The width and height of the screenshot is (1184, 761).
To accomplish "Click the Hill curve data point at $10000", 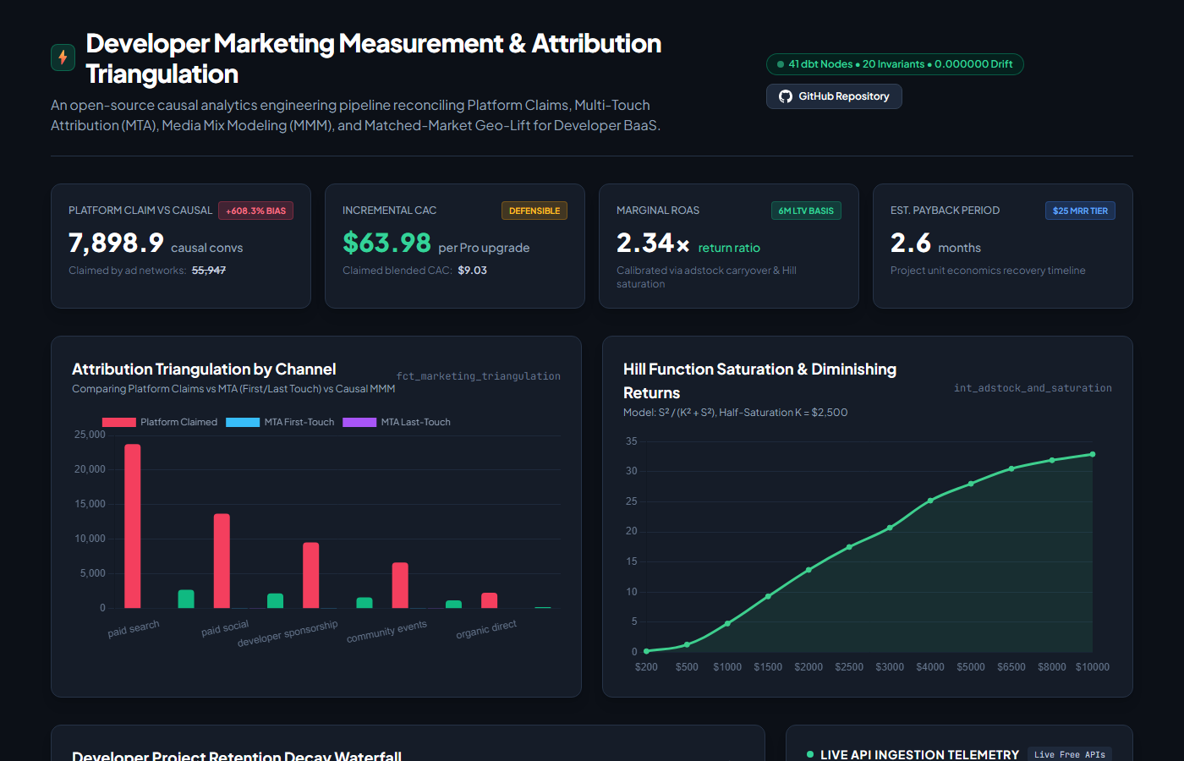I will pyautogui.click(x=1093, y=454).
